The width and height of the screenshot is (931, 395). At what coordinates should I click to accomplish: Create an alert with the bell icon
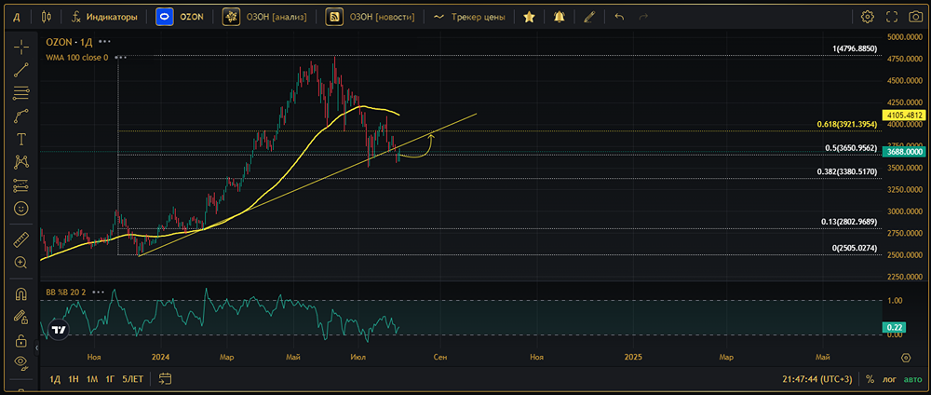pos(559,17)
